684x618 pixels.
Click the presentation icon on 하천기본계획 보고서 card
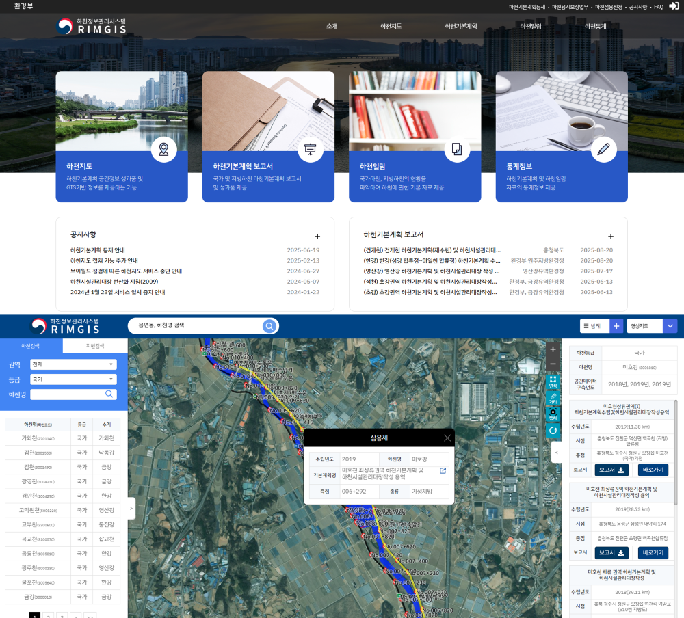point(310,149)
